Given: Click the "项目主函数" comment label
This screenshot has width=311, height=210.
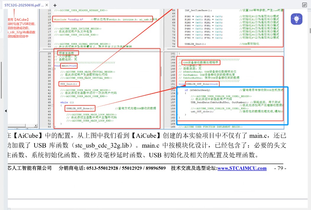Looking at the screenshot, I should [67, 53].
